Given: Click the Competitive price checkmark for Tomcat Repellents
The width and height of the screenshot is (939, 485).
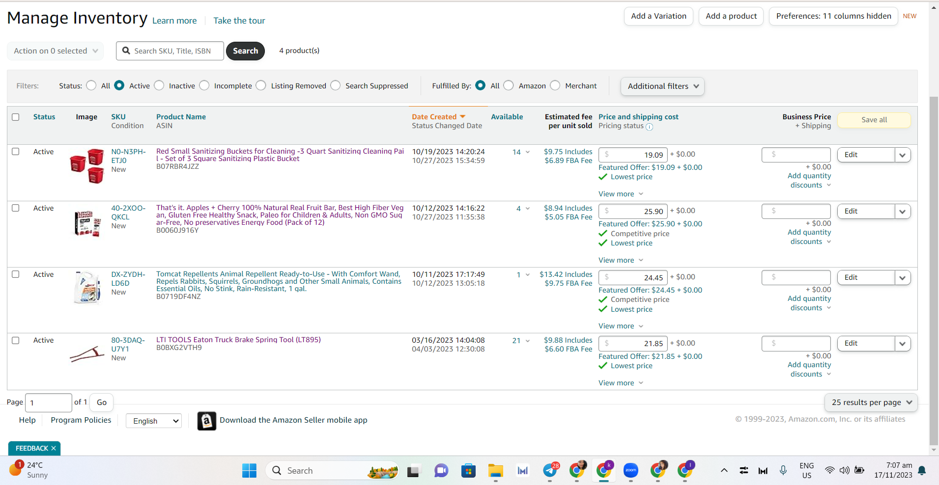Looking at the screenshot, I should [x=603, y=299].
